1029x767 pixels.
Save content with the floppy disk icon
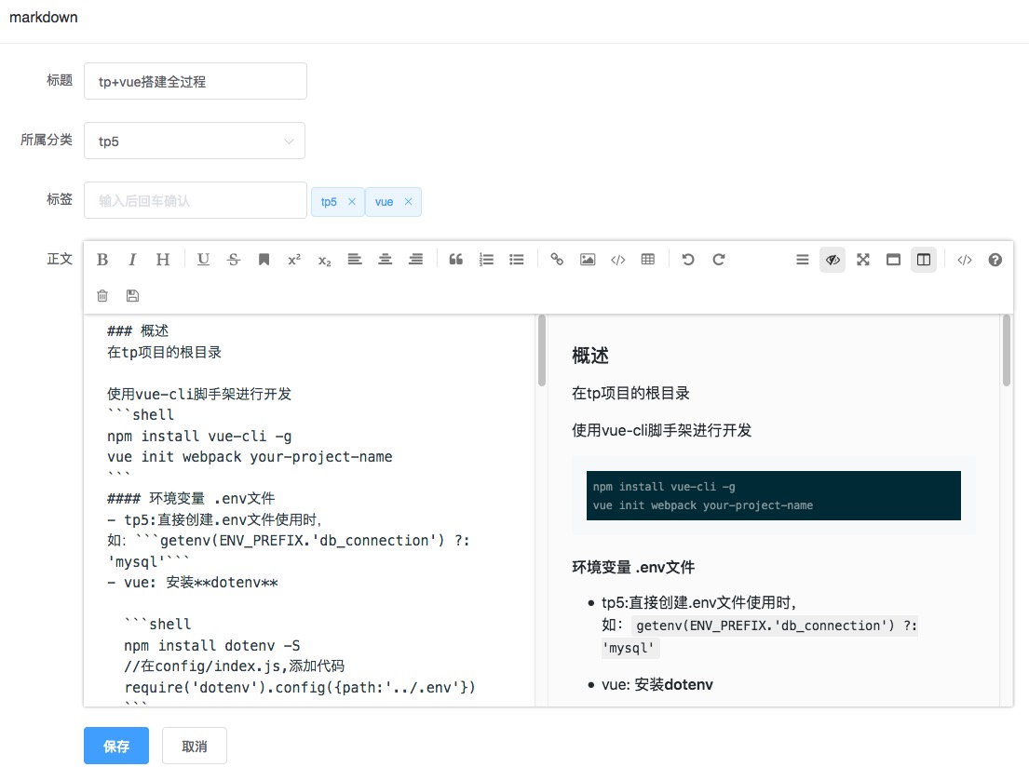click(132, 296)
